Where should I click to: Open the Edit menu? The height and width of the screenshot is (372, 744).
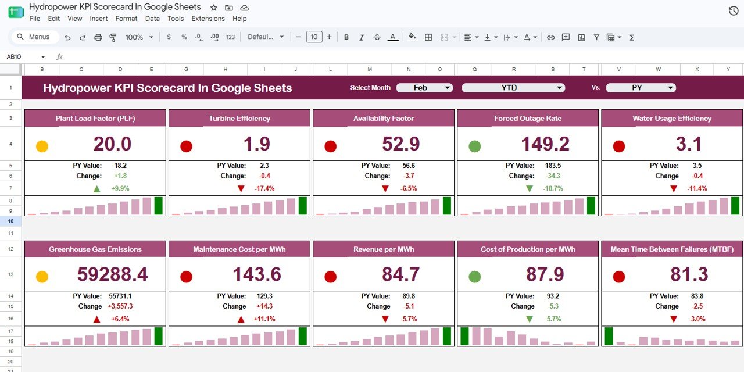click(54, 19)
